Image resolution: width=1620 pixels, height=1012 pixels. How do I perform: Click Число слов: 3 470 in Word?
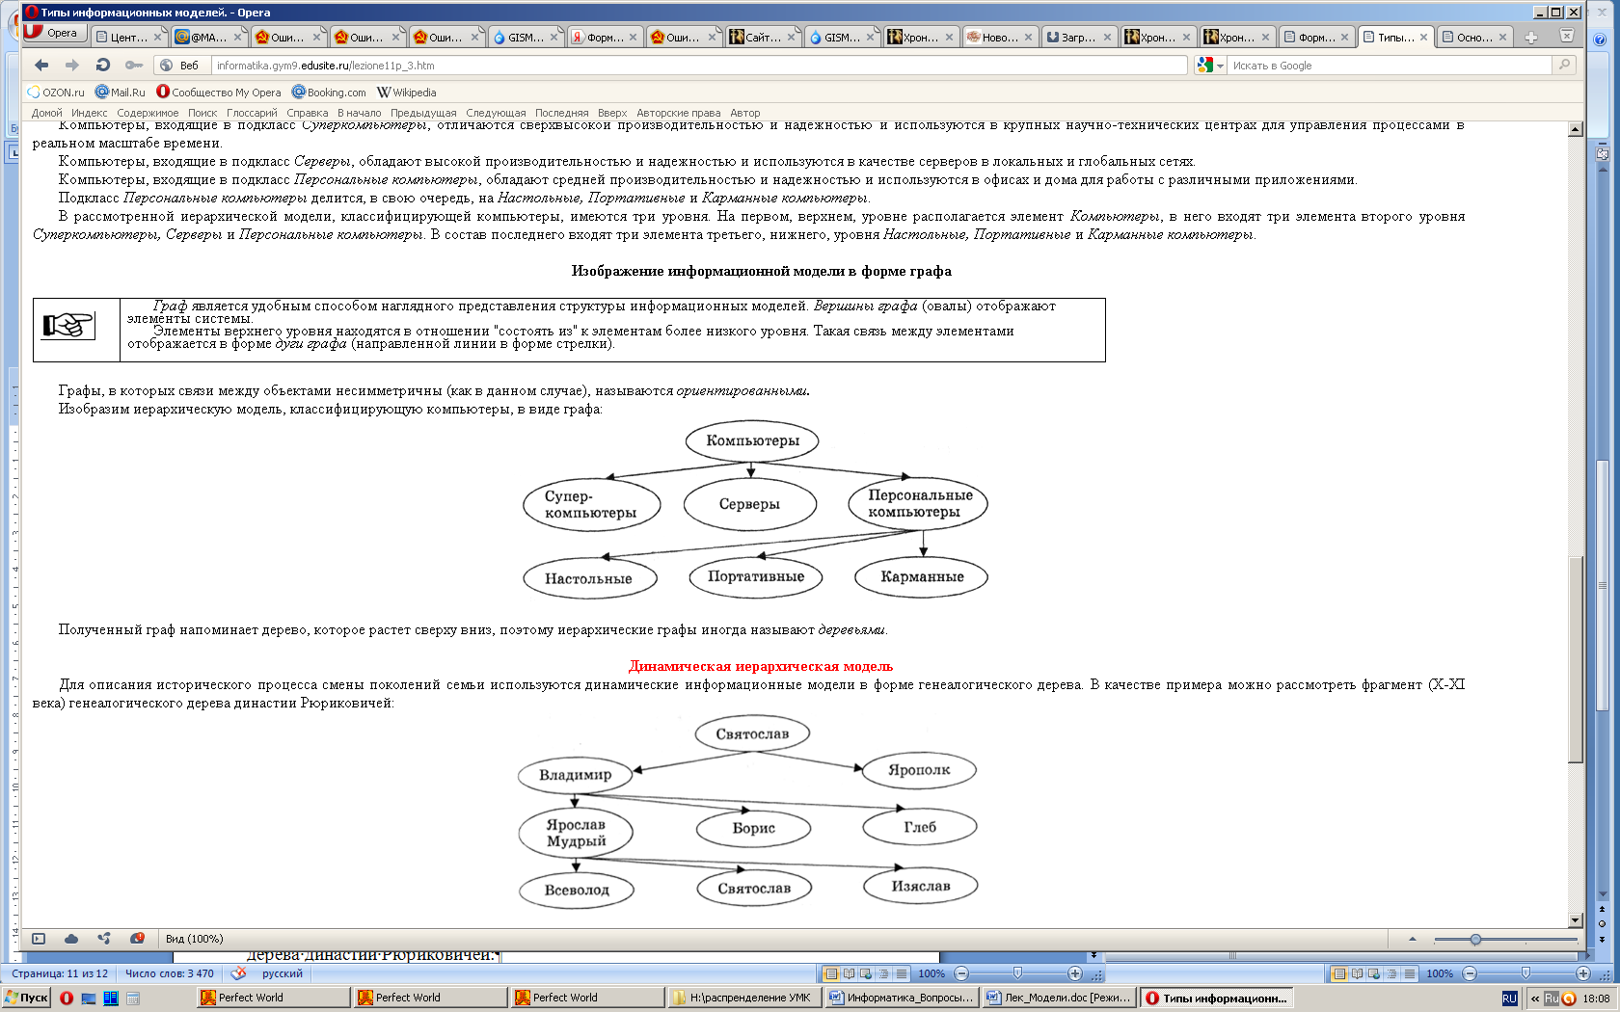170,973
